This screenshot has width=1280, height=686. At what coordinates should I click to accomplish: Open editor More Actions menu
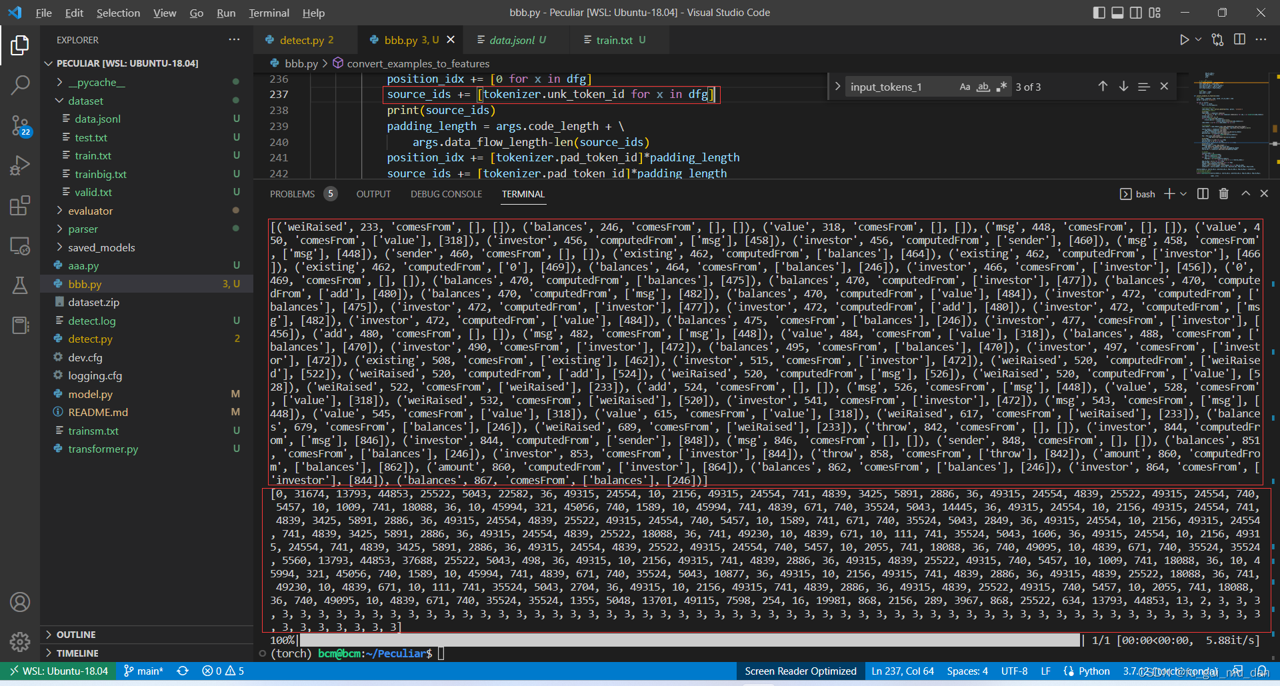[x=1261, y=40]
